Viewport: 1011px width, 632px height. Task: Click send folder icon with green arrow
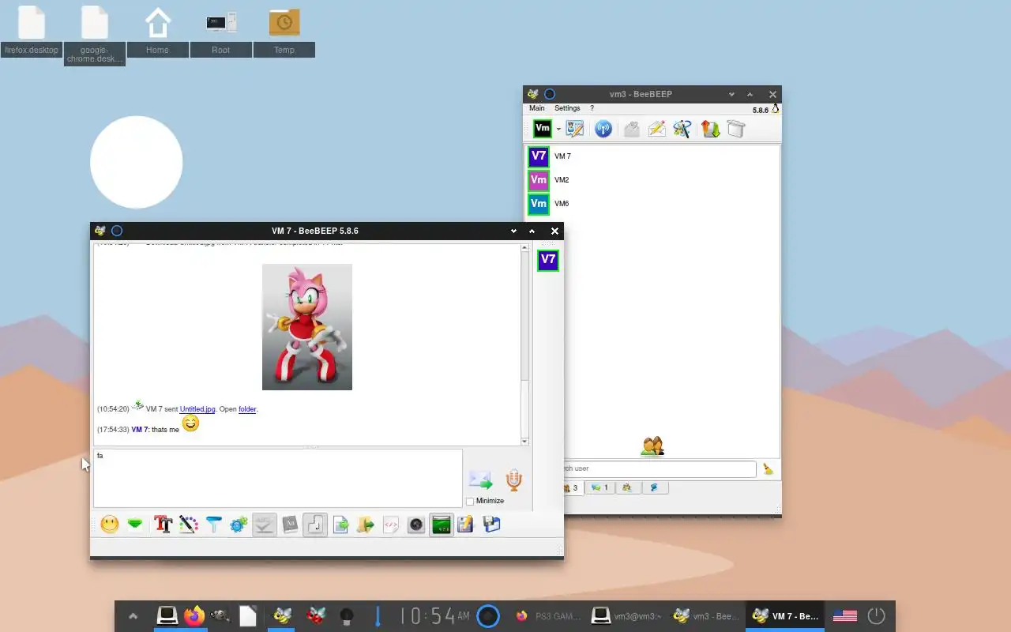coord(366,525)
